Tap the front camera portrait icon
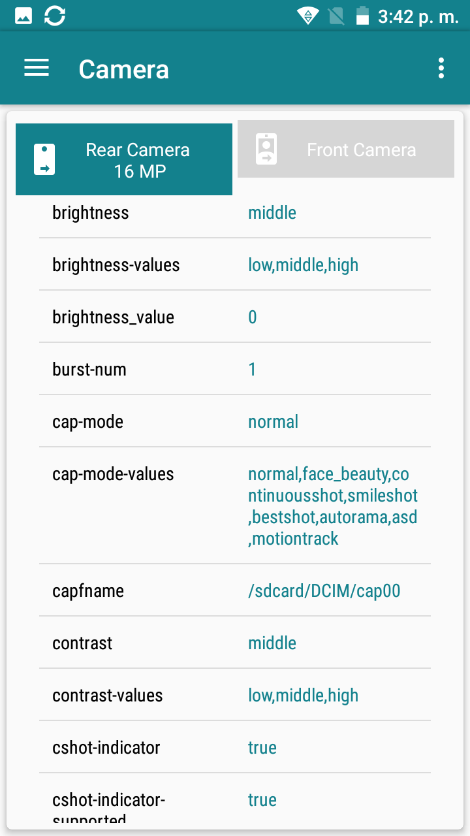The image size is (470, 836). coord(266,150)
